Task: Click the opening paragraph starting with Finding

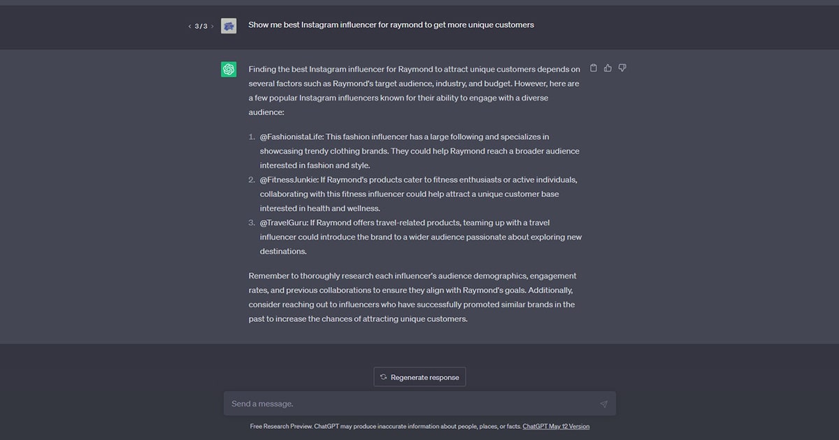Action: coord(414,91)
